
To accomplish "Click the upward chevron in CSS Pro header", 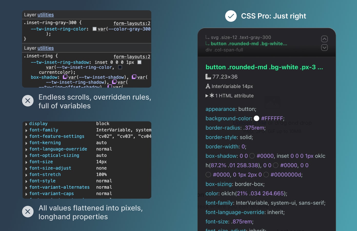I will 324,39.
